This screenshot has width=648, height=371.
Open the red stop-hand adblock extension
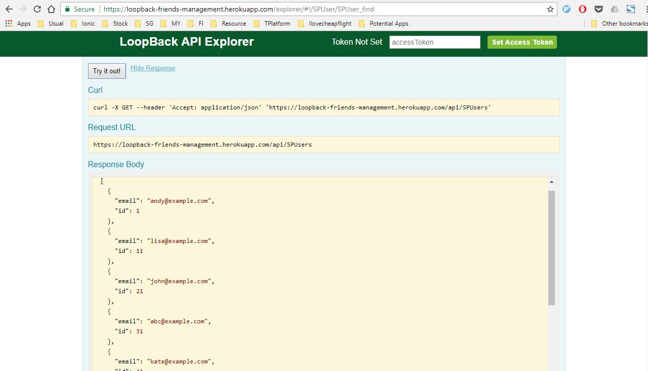[583, 9]
